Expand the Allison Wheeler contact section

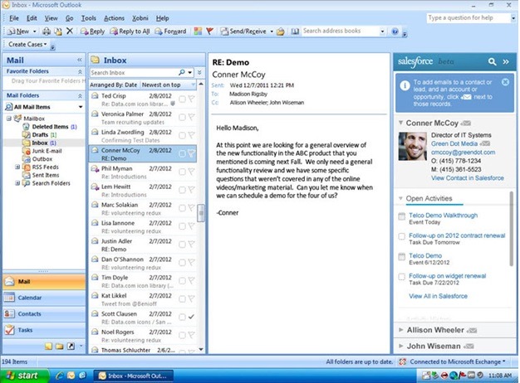click(401, 330)
